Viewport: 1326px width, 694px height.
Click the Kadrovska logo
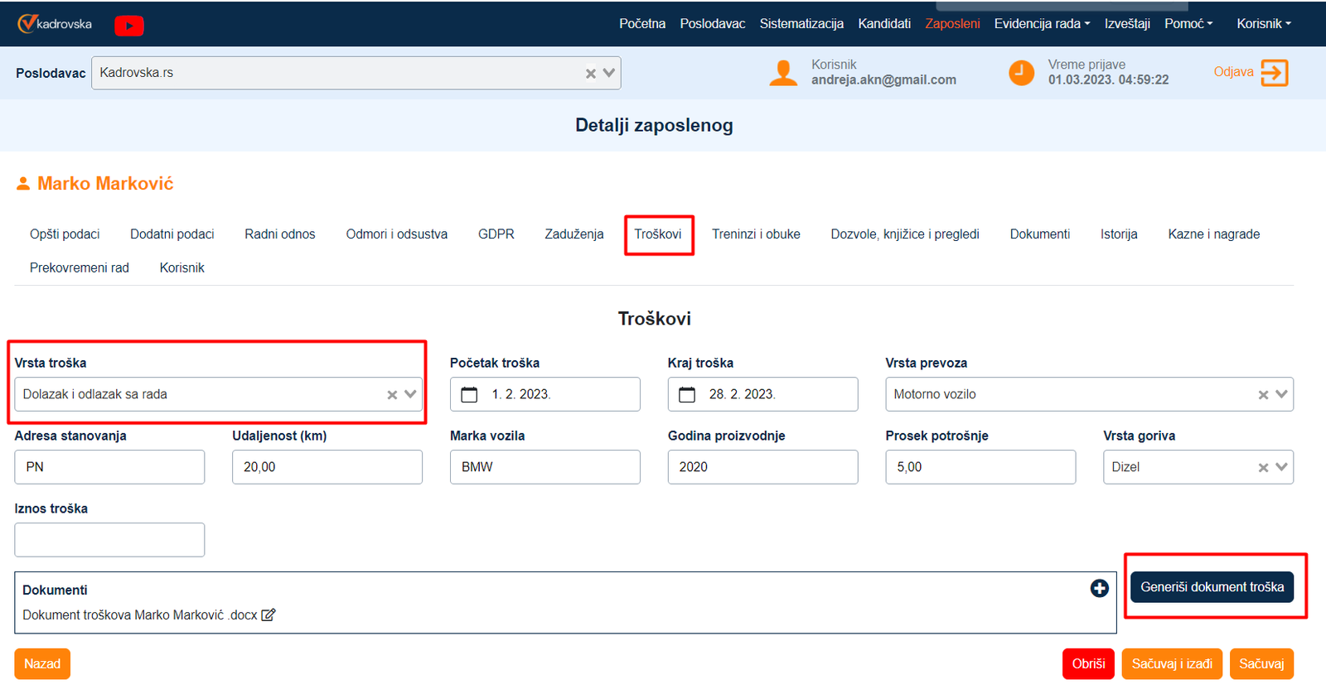tap(55, 24)
